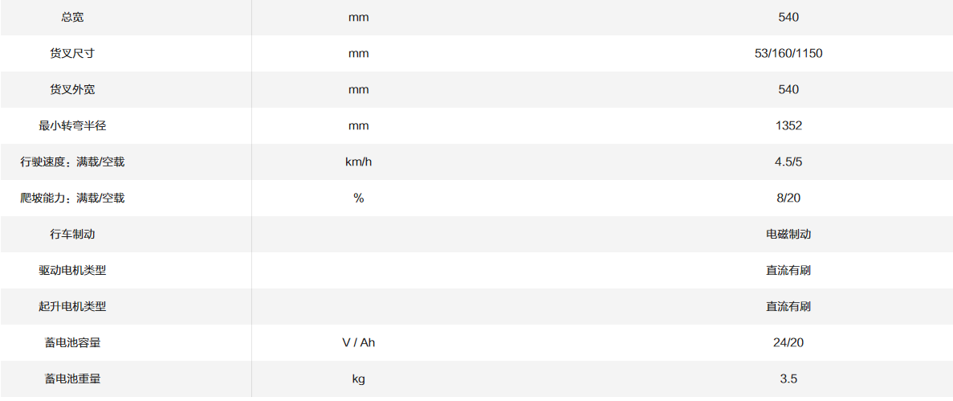This screenshot has height=401, width=953.
Task: Click the 蓄电池容量 row label
Action: coord(72,342)
